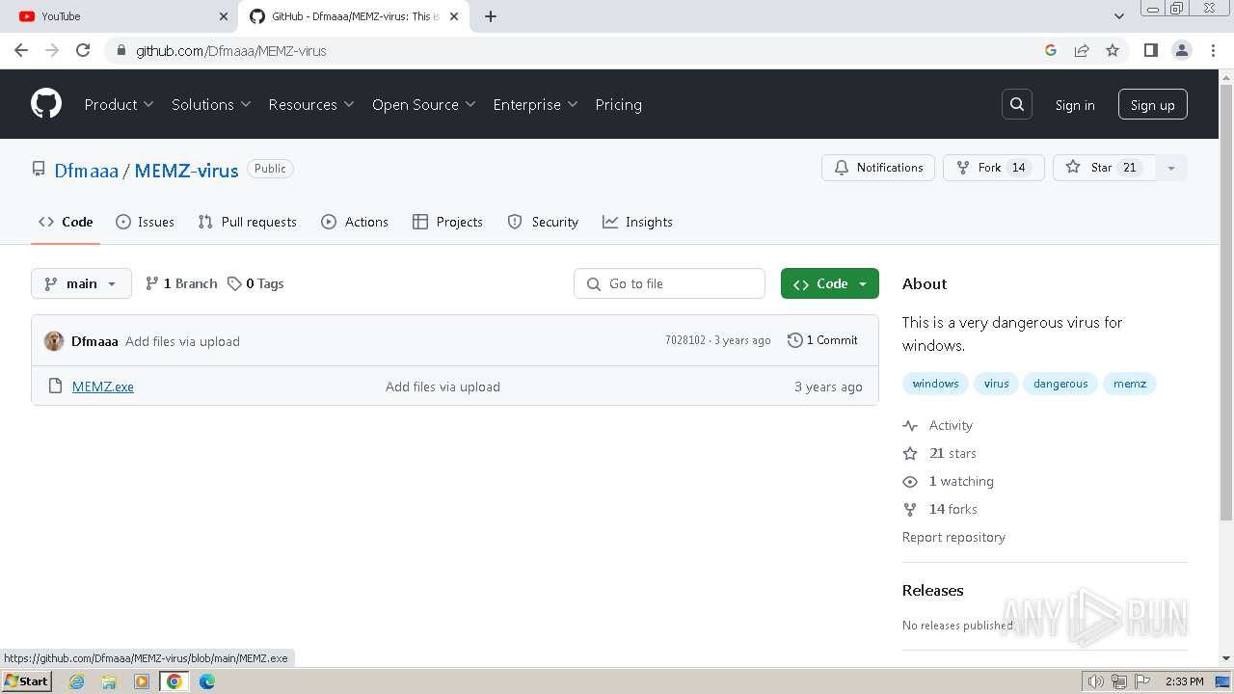Open the media player taskbar icon
The height and width of the screenshot is (694, 1234).
[142, 681]
